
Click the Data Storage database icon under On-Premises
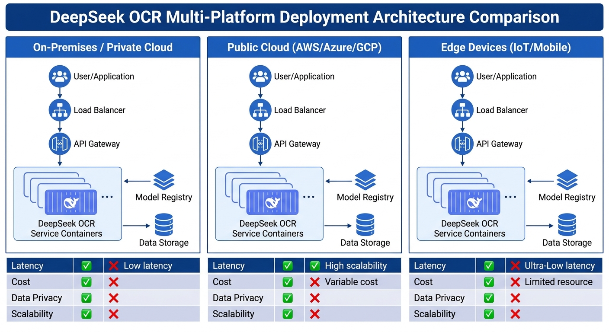coord(164,225)
